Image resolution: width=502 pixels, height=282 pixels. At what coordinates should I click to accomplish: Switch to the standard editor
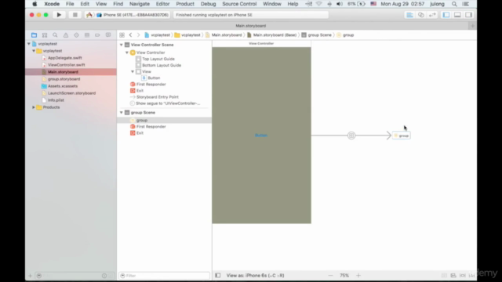coord(409,15)
